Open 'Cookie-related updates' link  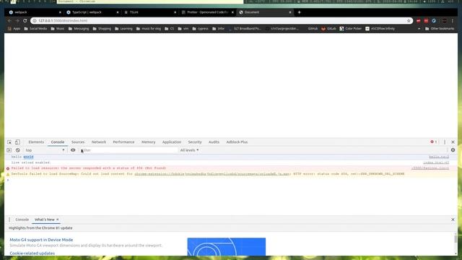click(32, 253)
